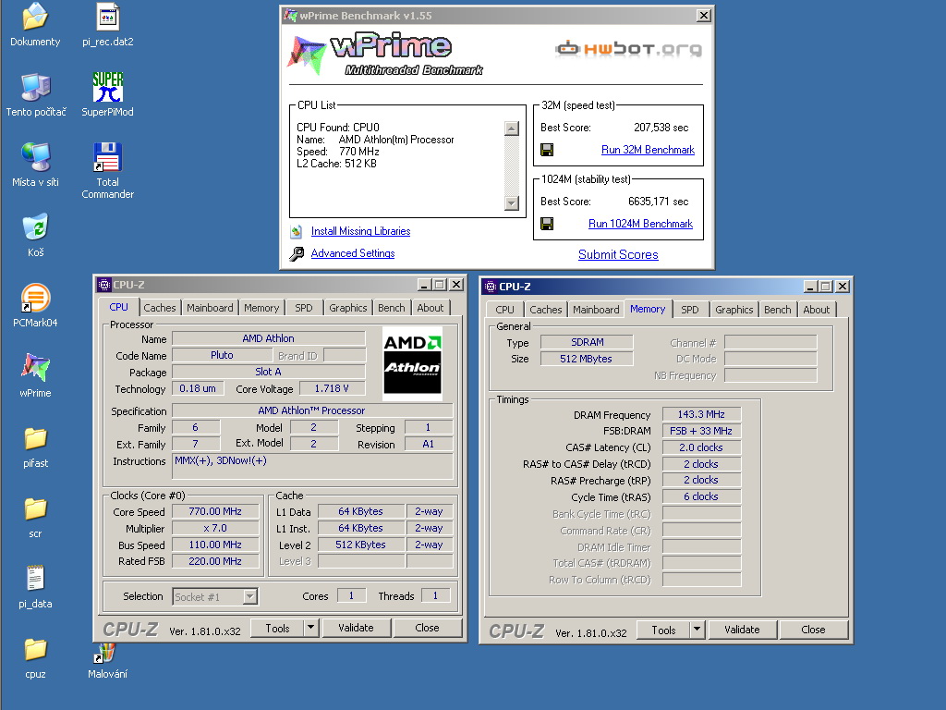Click Validate button in left CPU-Z

(x=356, y=628)
